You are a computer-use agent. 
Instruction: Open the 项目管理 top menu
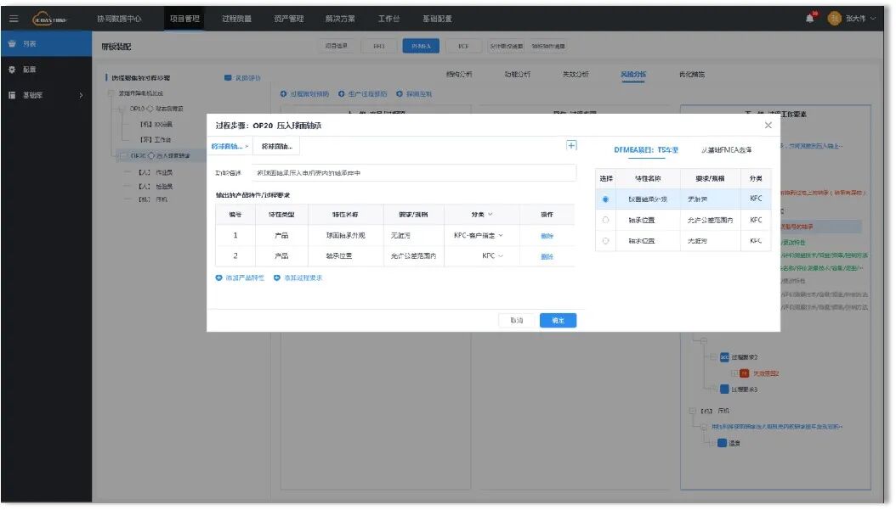coord(184,19)
